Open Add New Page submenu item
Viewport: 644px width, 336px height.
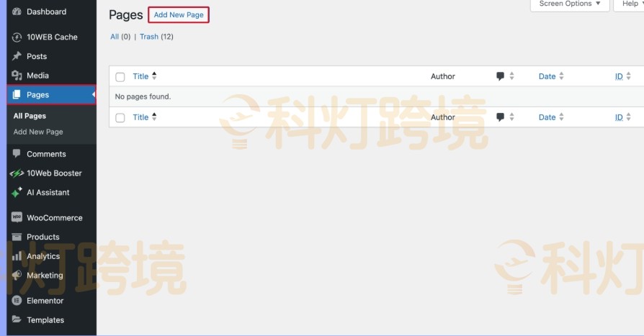38,132
